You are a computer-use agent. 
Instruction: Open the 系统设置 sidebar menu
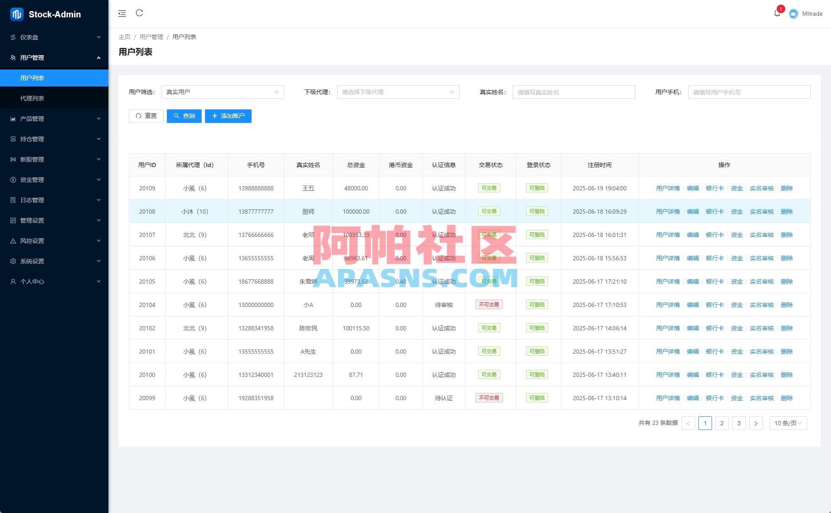(54, 261)
